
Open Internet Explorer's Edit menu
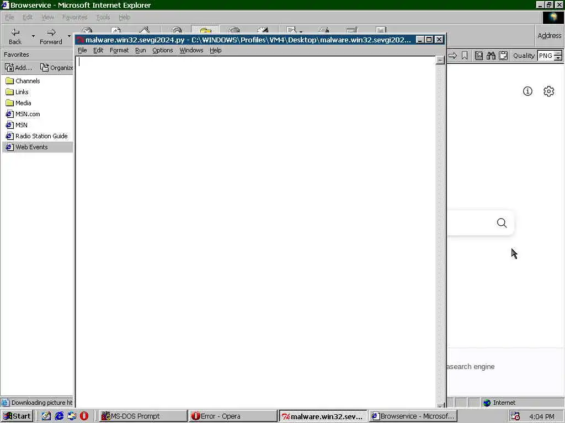click(x=28, y=17)
